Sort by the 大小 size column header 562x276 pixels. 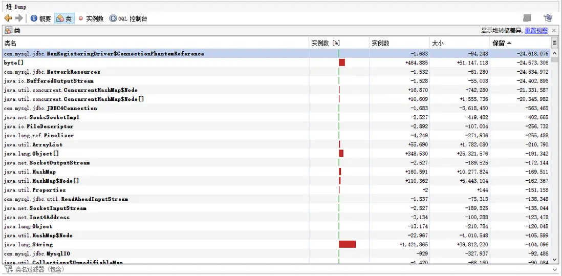pyautogui.click(x=460, y=44)
